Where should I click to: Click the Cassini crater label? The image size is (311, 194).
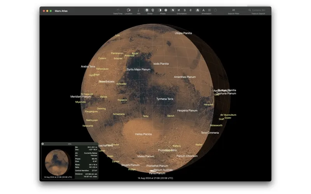(x=102, y=58)
